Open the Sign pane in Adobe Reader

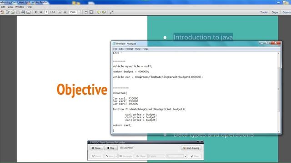pyautogui.click(x=275, y=12)
